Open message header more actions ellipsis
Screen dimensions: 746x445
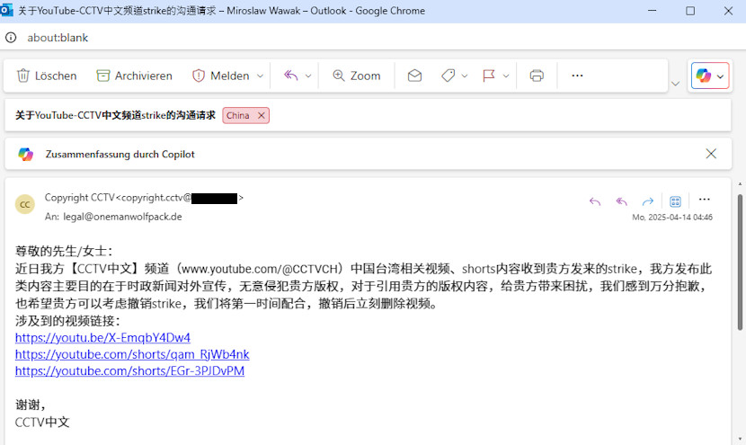[x=704, y=200]
